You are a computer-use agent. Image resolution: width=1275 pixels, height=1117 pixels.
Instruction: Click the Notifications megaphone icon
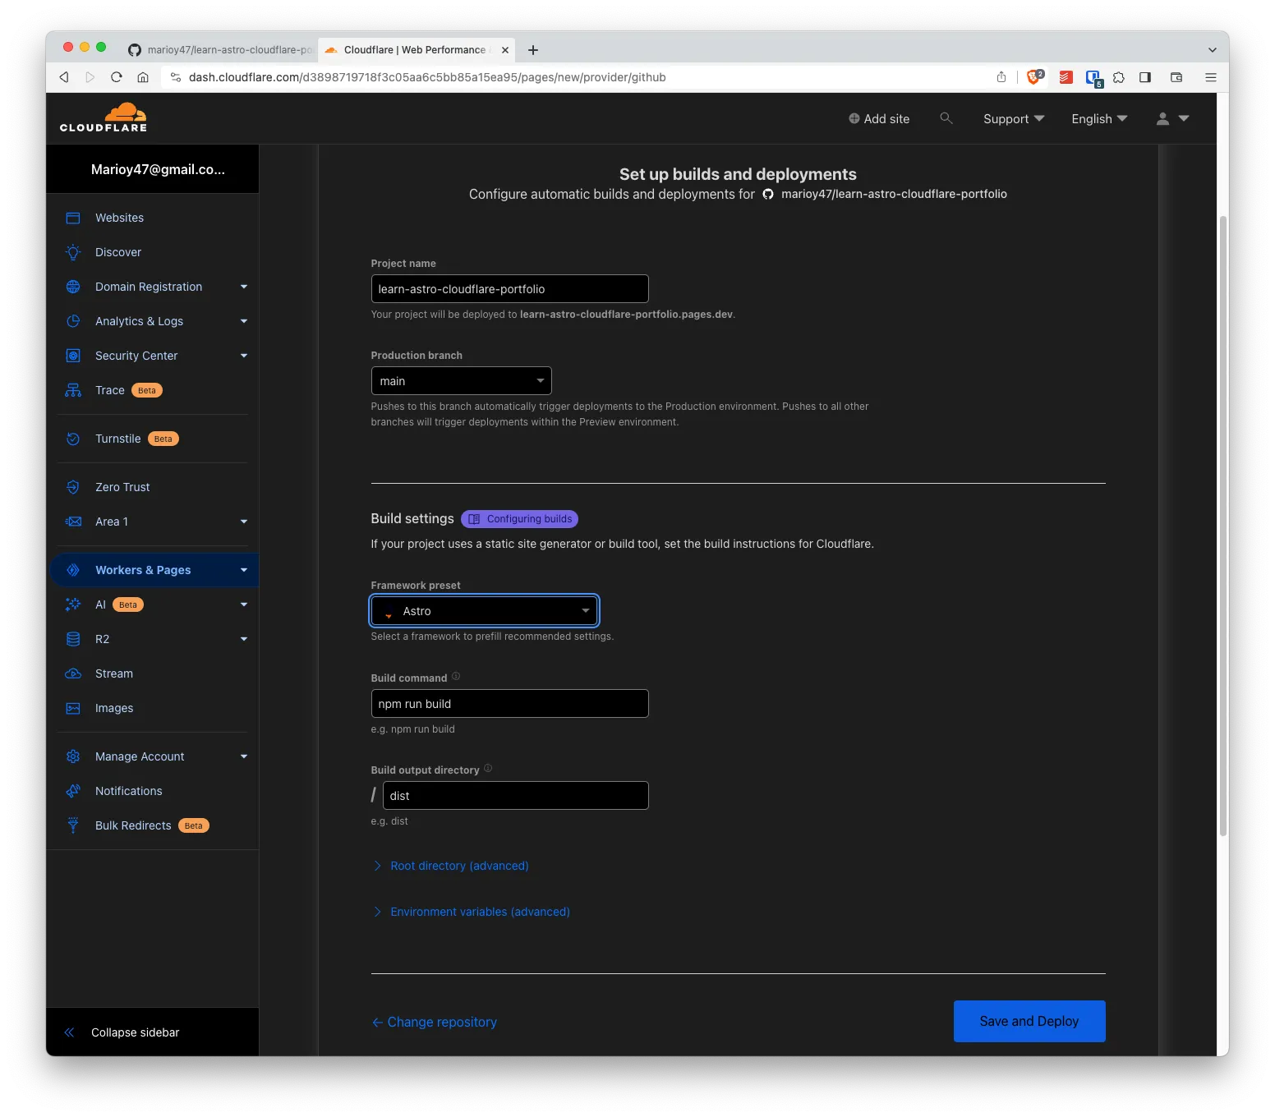73,791
